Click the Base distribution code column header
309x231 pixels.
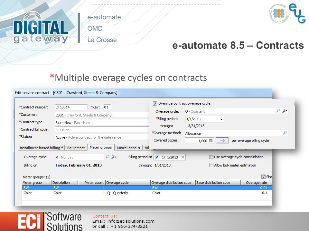pos(218,183)
